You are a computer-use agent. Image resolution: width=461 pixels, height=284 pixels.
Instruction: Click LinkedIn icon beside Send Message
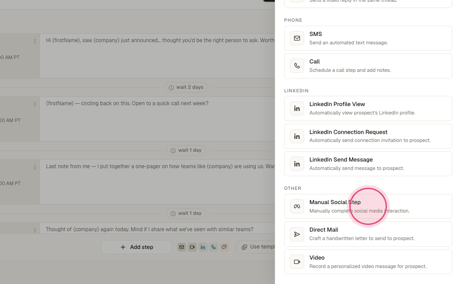(297, 164)
